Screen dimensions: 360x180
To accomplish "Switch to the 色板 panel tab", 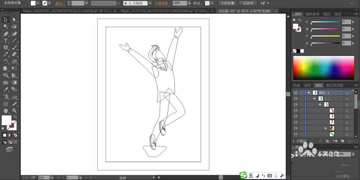I will 297,85.
